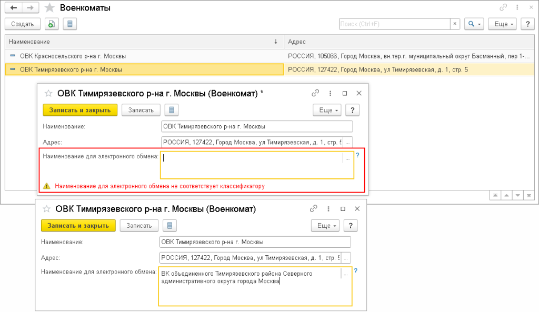The height and width of the screenshot is (312, 539).
Task: Open classifier picker in the filled обмена field
Action: click(x=346, y=274)
